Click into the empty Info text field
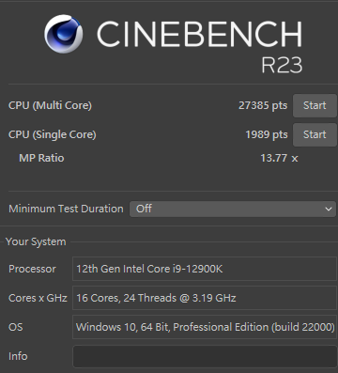The height and width of the screenshot is (373, 338). [205, 356]
